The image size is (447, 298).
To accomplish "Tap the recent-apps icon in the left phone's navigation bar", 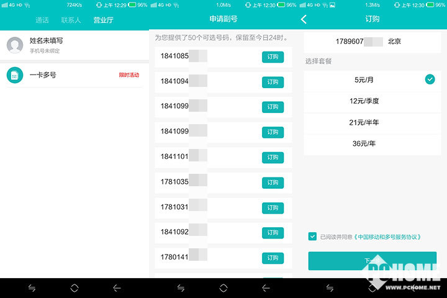I will click(x=32, y=288).
